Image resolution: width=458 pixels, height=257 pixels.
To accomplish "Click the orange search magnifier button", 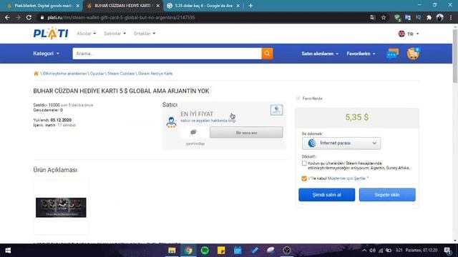I will pyautogui.click(x=267, y=54).
